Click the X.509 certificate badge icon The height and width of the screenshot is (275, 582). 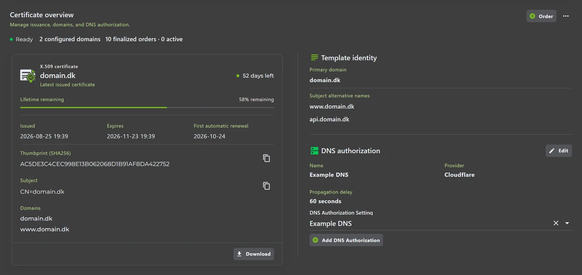point(28,75)
